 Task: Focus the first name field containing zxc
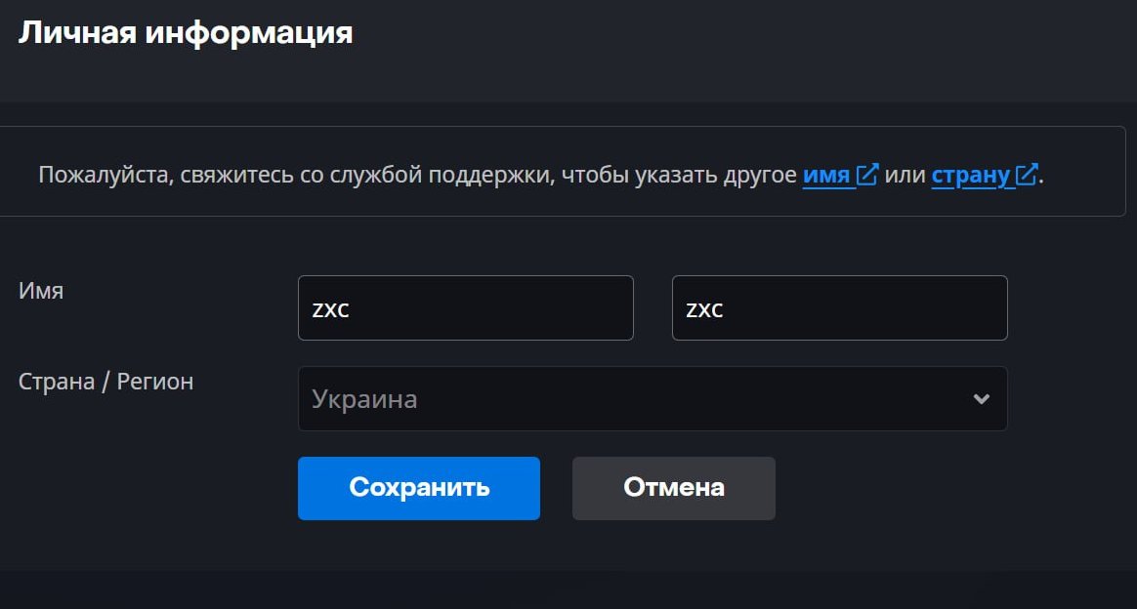[466, 307]
